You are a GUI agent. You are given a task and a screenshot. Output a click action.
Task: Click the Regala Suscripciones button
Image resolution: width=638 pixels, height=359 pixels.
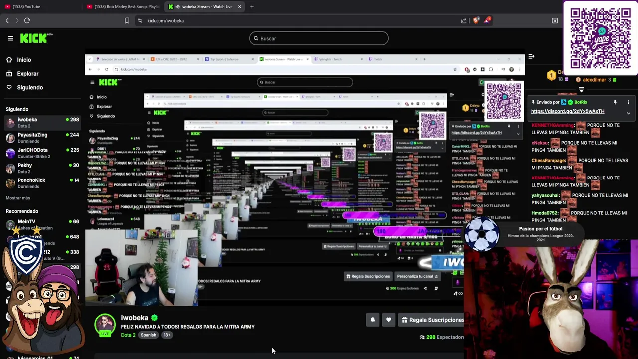(432, 320)
